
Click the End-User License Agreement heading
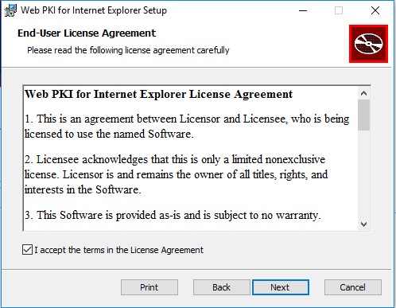point(87,33)
